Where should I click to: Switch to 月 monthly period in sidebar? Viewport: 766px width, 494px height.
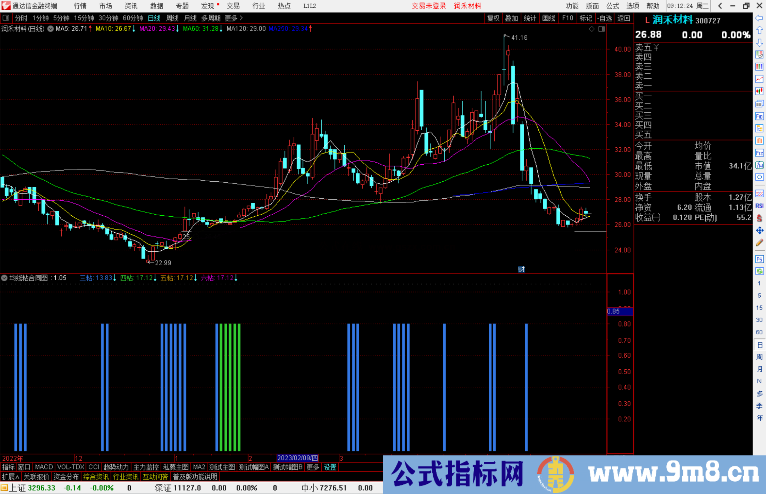tap(759, 369)
